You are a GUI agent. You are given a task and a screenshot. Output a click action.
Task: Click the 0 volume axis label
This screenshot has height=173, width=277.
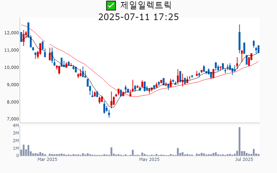18,156
